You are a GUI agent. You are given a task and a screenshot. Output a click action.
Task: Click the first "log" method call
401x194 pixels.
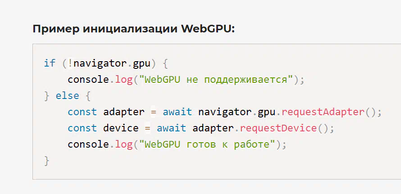tap(124, 80)
